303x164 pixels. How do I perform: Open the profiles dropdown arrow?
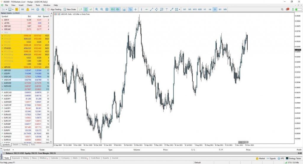(x=13, y=9)
